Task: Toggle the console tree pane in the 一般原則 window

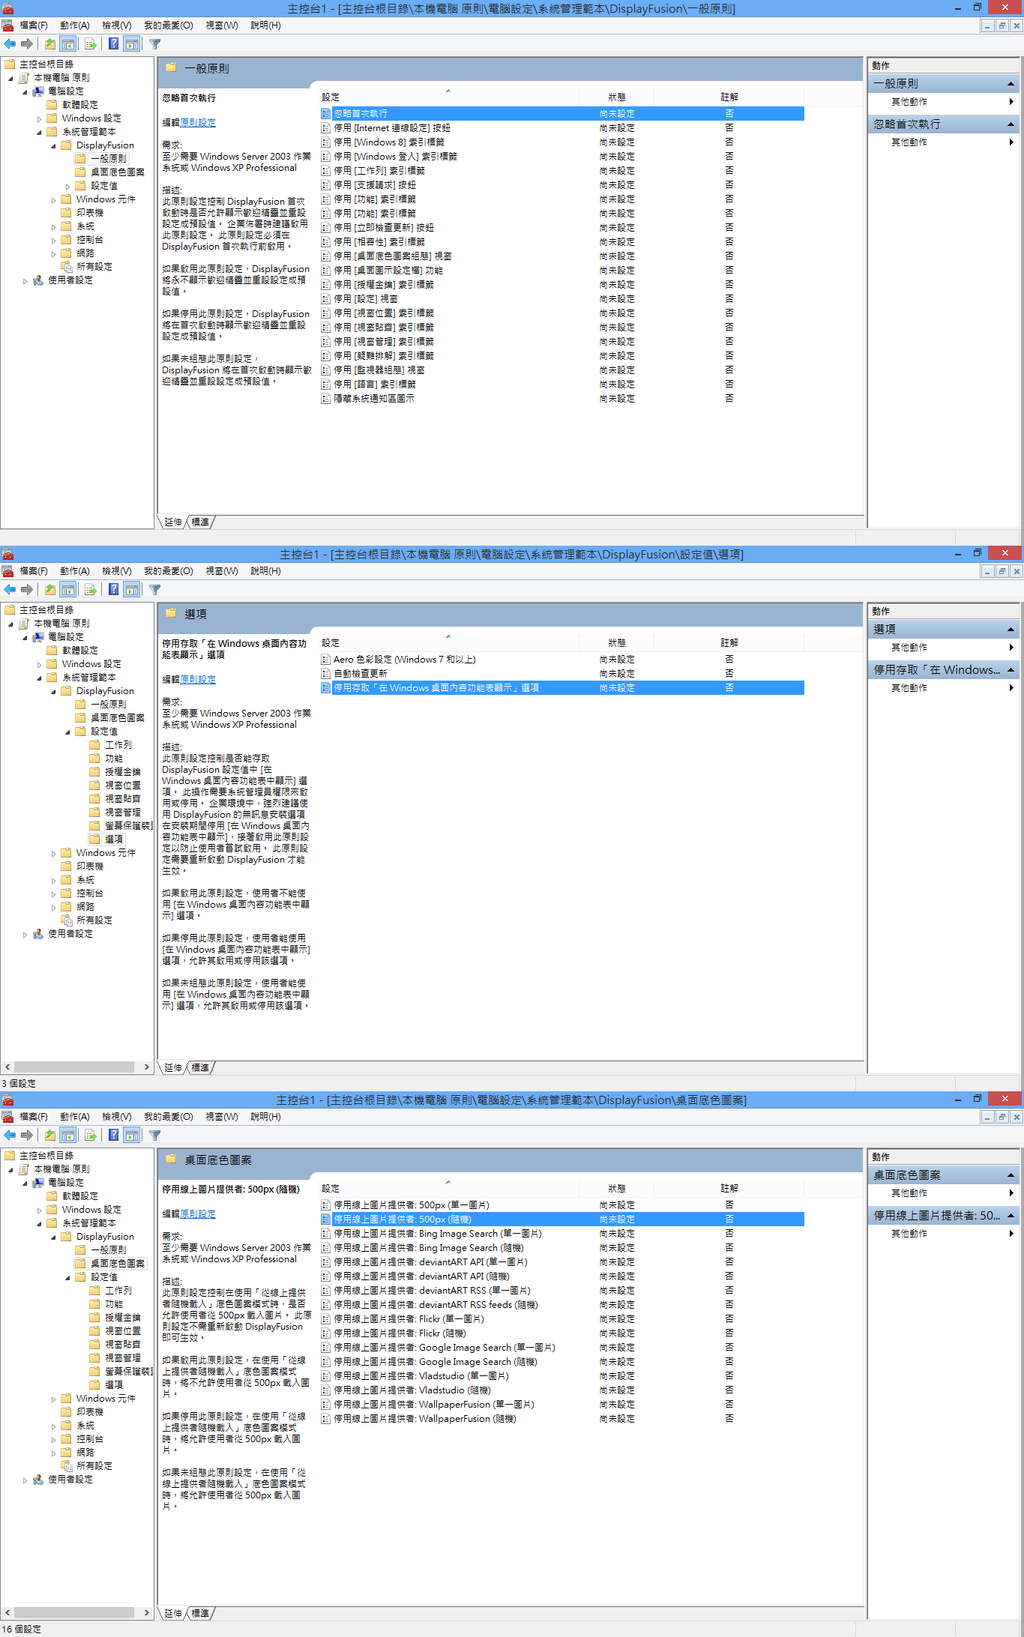Action: coord(68,44)
